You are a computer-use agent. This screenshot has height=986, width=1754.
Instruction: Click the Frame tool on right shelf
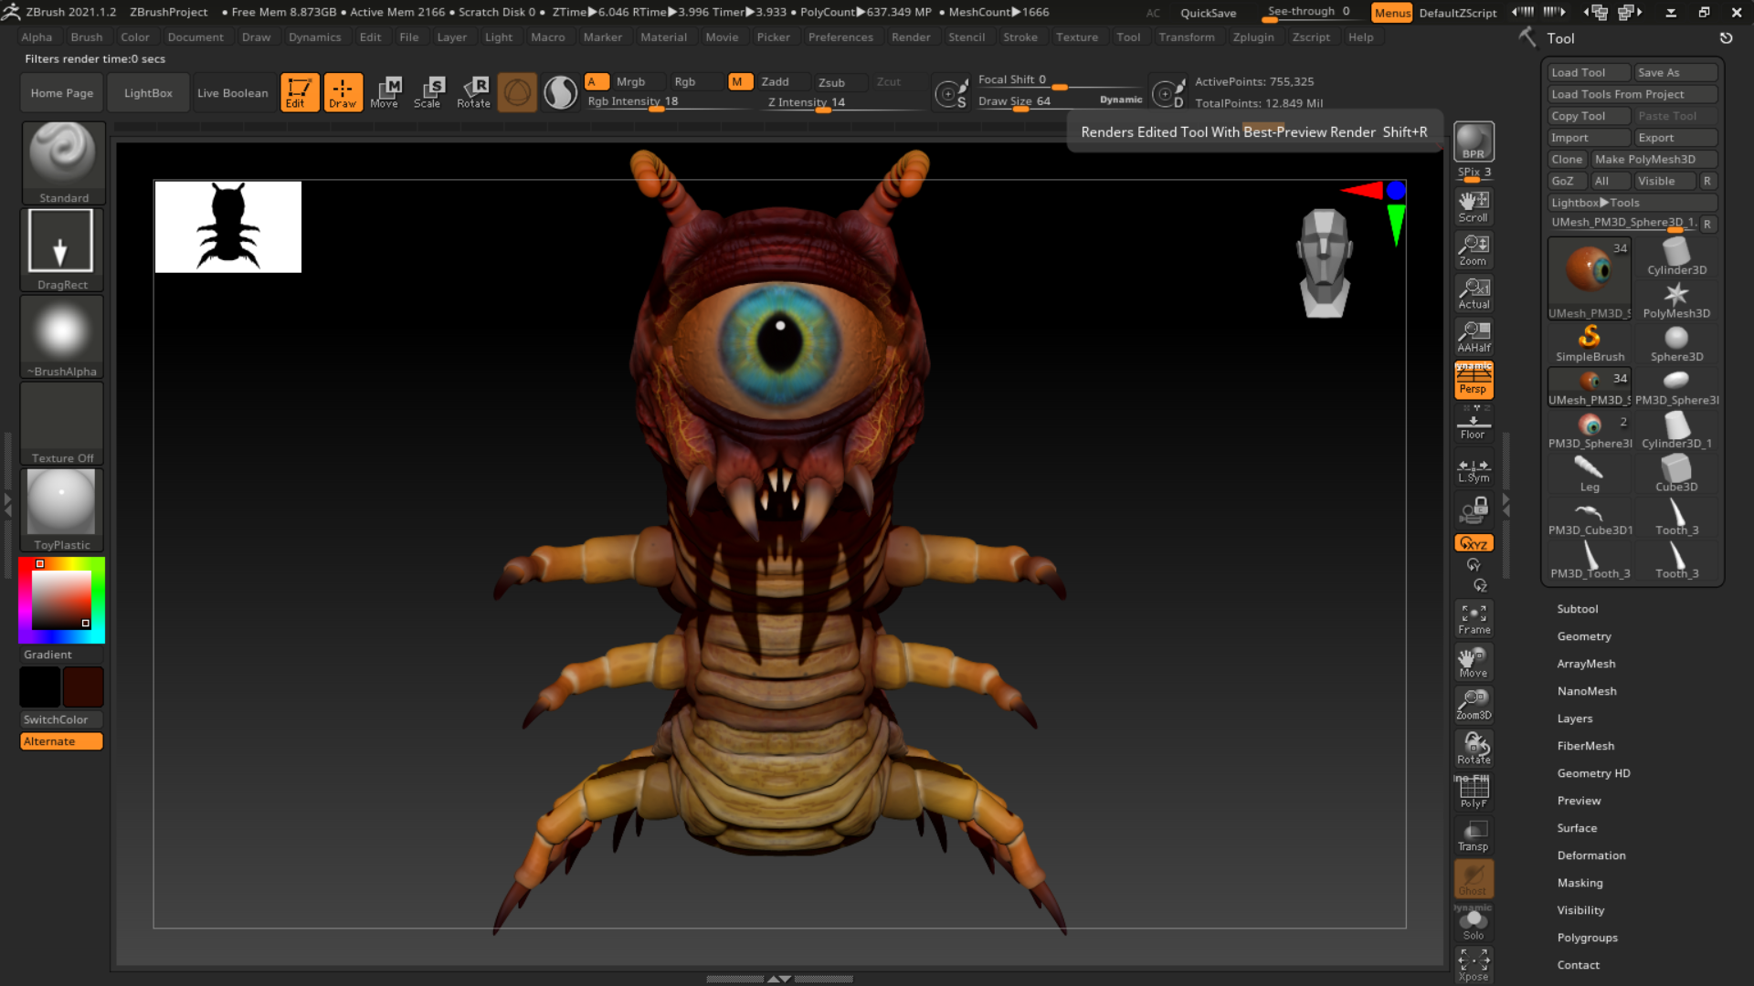pyautogui.click(x=1473, y=617)
